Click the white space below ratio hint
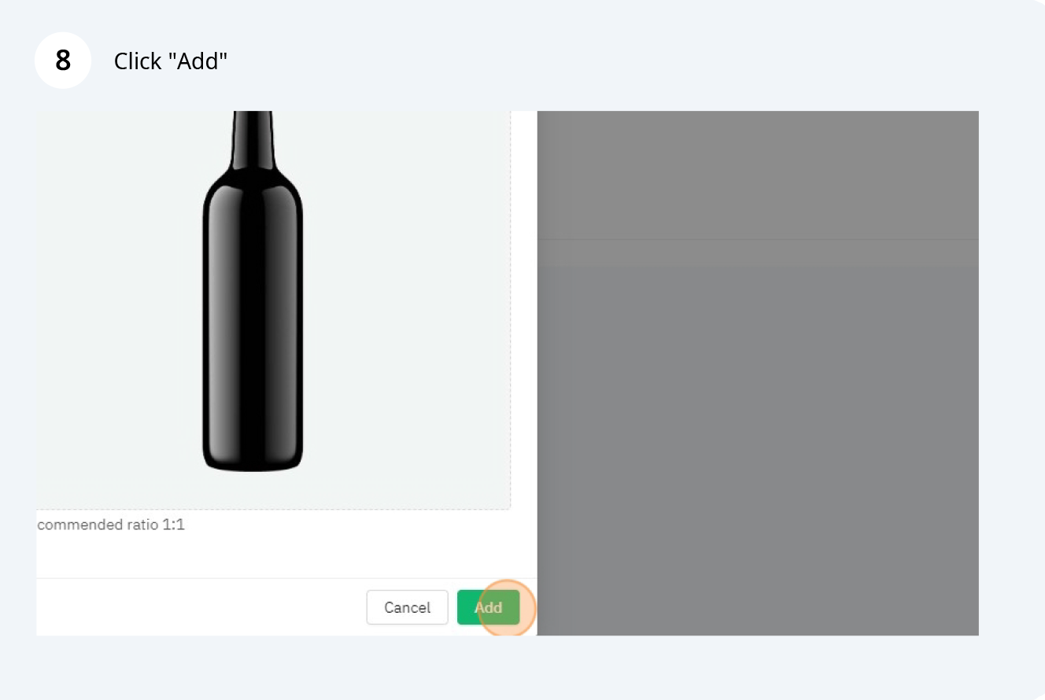1045x700 pixels. [286, 555]
